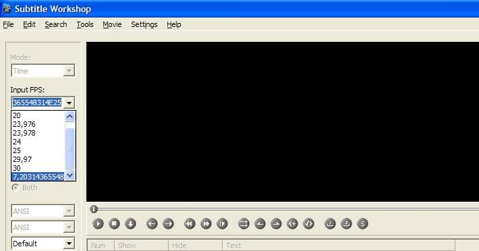Click the Stop playback button
The image size is (479, 251).
pyautogui.click(x=114, y=224)
